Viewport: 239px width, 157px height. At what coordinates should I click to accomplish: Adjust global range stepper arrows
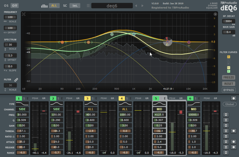pyautogui.click(x=226, y=153)
